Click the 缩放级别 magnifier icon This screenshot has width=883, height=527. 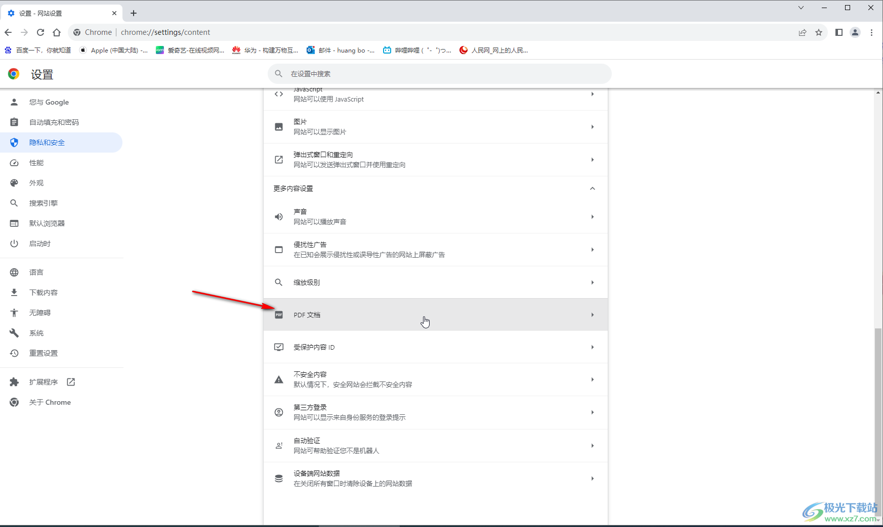[x=279, y=282]
